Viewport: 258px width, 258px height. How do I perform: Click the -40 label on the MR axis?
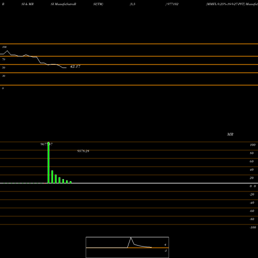tap(252, 203)
